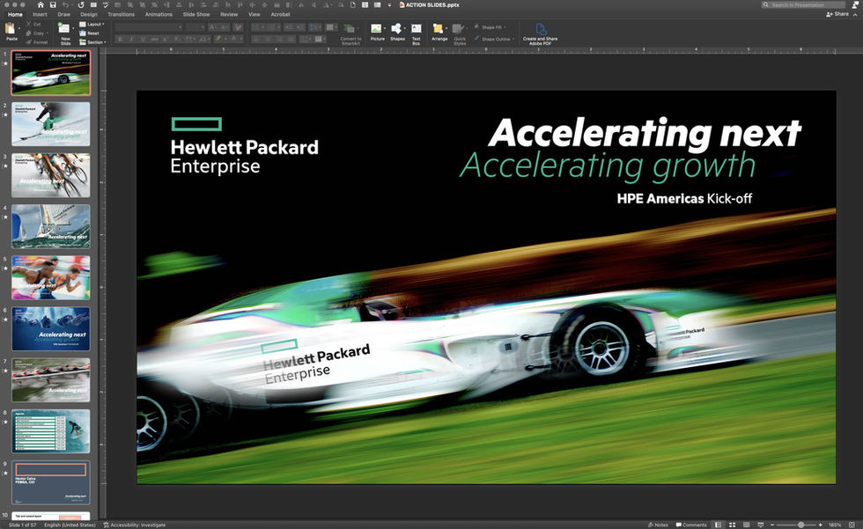Viewport: 863px width, 529px height.
Task: Click the Format painter
Action: 37,41
